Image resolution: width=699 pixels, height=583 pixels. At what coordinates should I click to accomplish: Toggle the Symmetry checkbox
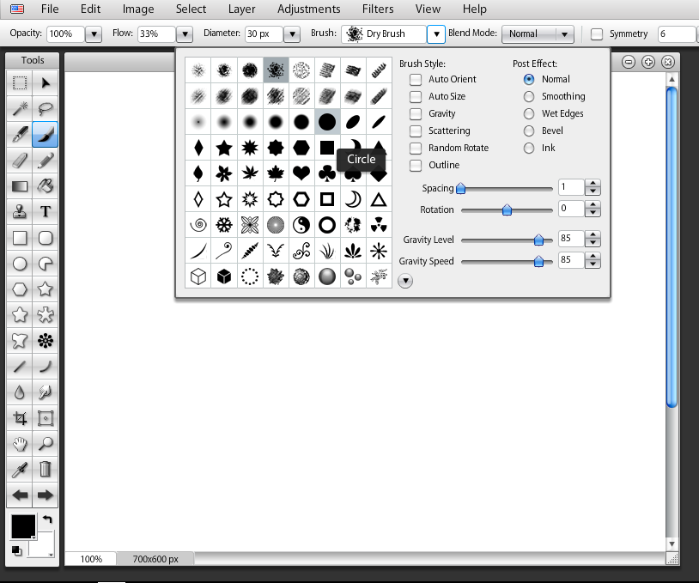click(597, 33)
